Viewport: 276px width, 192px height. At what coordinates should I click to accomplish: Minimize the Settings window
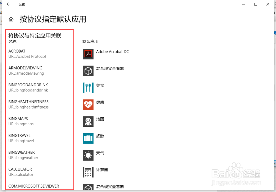[x=244, y=4]
